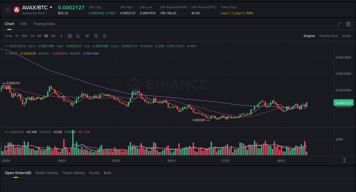
Task: Open the chart style selector icon
Action: [78, 36]
